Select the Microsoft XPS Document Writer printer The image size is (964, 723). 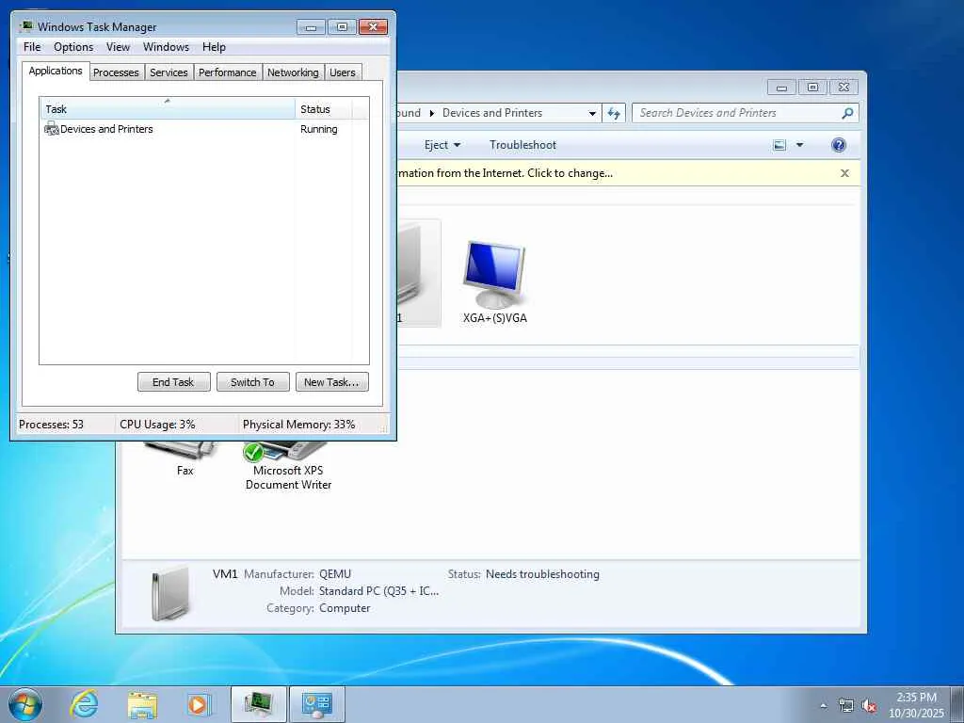[288, 466]
